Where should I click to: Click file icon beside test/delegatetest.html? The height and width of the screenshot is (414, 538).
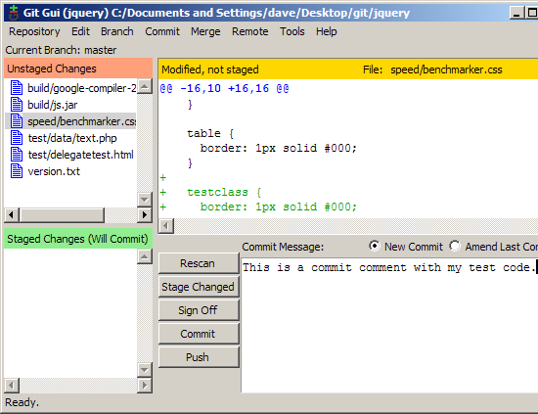[x=17, y=155]
